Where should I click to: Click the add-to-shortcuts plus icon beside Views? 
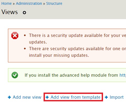[x=24, y=12]
